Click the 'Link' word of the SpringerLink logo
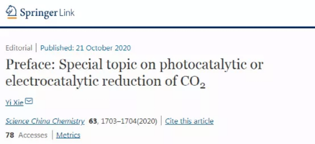 66,13
